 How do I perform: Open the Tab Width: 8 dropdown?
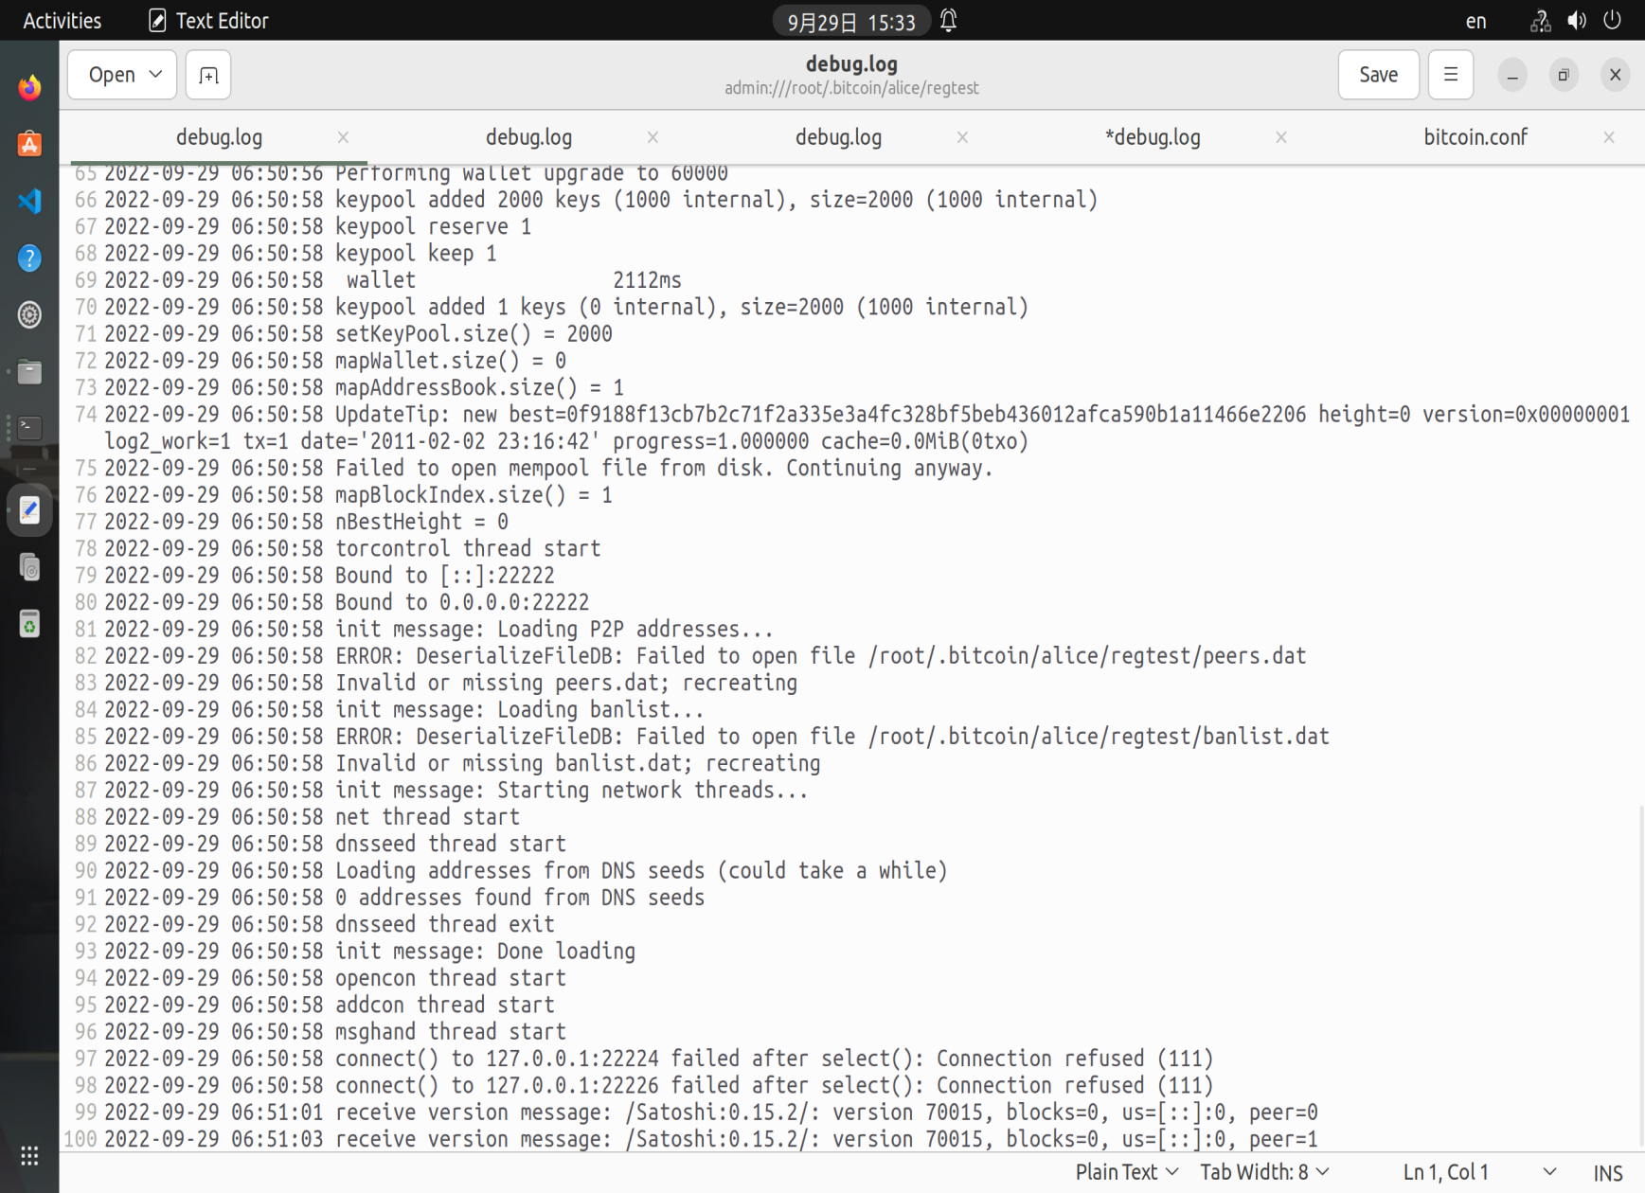(x=1263, y=1172)
